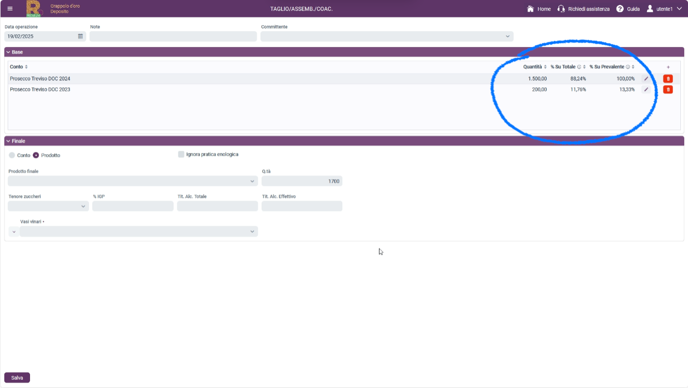This screenshot has height=388, width=688.
Task: Click into the Note field
Action: tap(173, 36)
